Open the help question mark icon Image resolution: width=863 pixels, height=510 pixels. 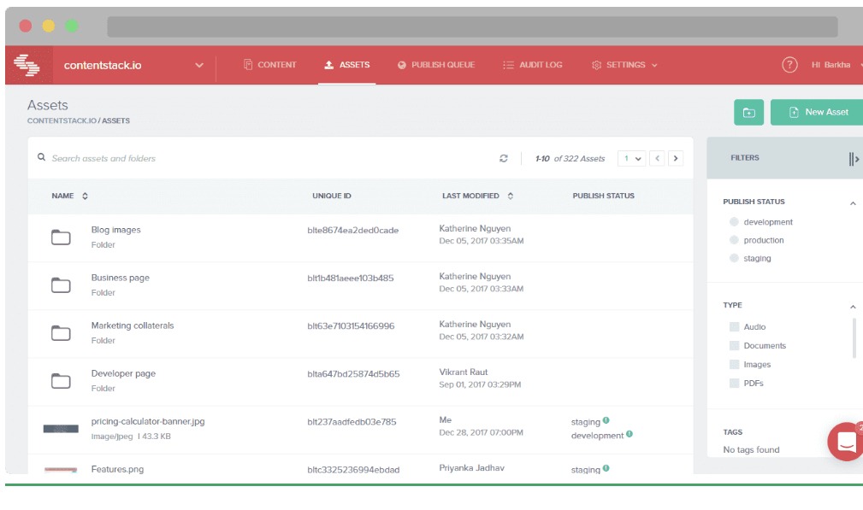(789, 65)
